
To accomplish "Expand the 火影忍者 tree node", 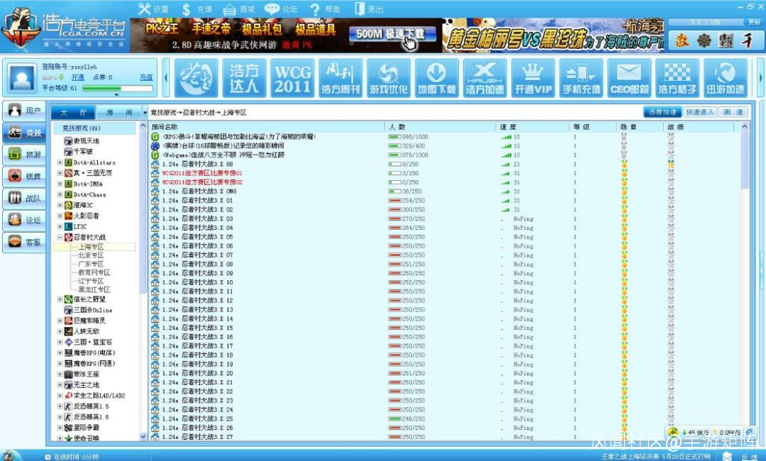I will click(x=60, y=216).
